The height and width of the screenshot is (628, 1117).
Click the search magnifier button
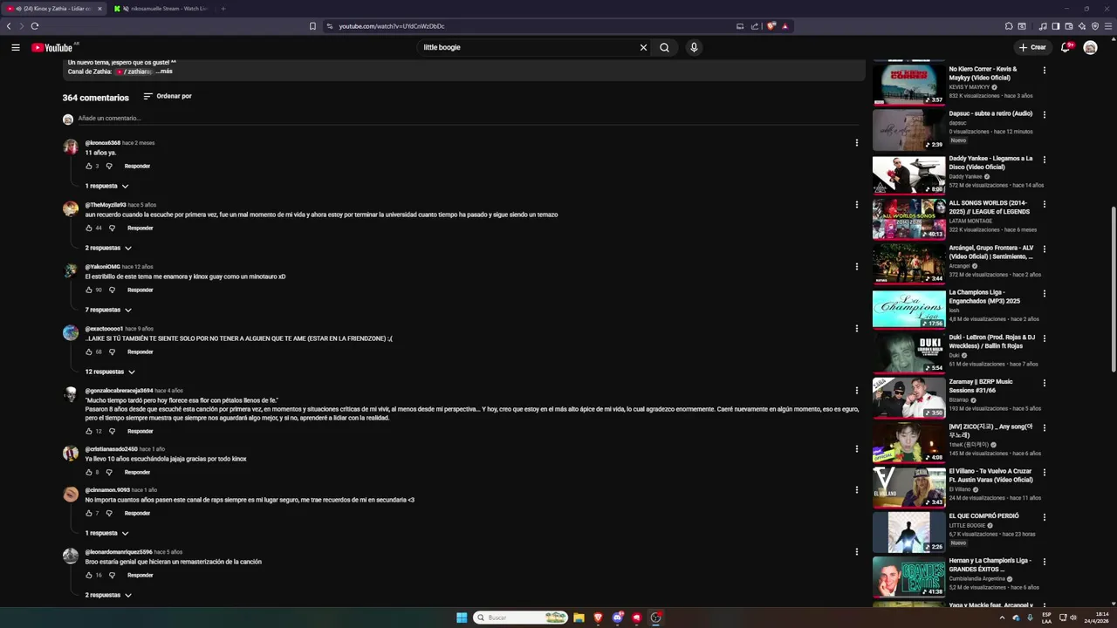coord(664,47)
